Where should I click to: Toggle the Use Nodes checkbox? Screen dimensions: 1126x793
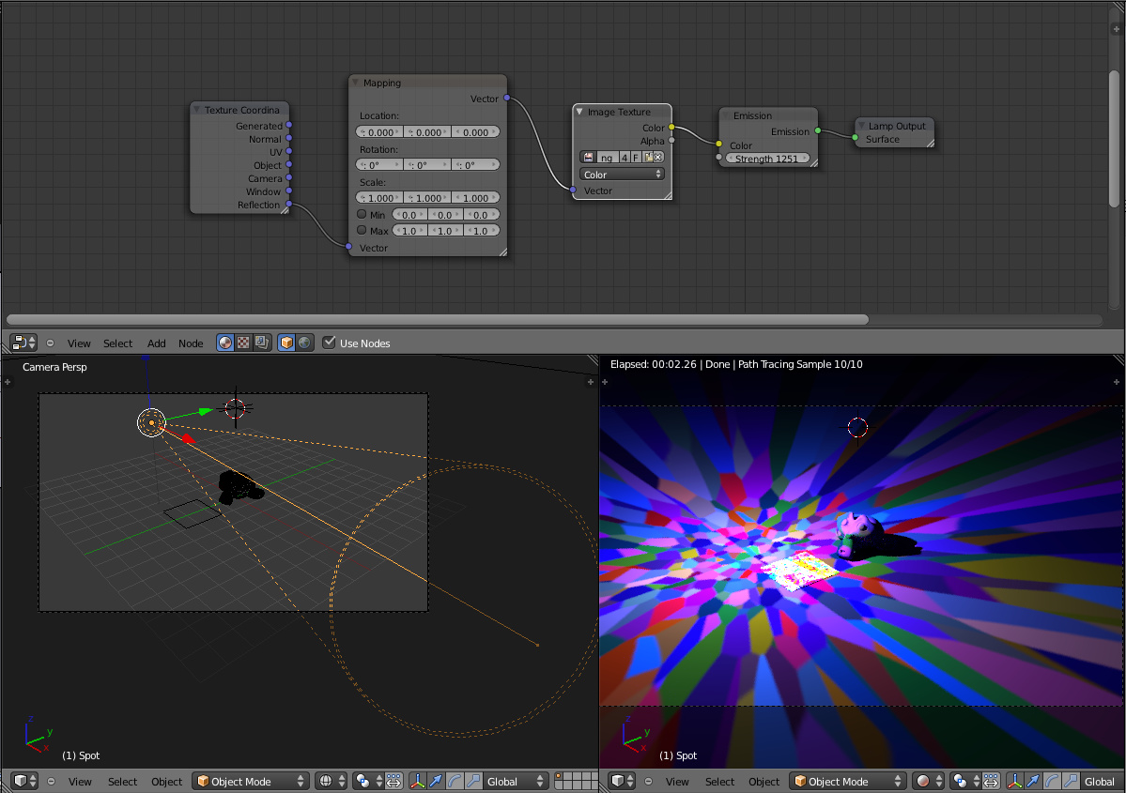(x=329, y=343)
